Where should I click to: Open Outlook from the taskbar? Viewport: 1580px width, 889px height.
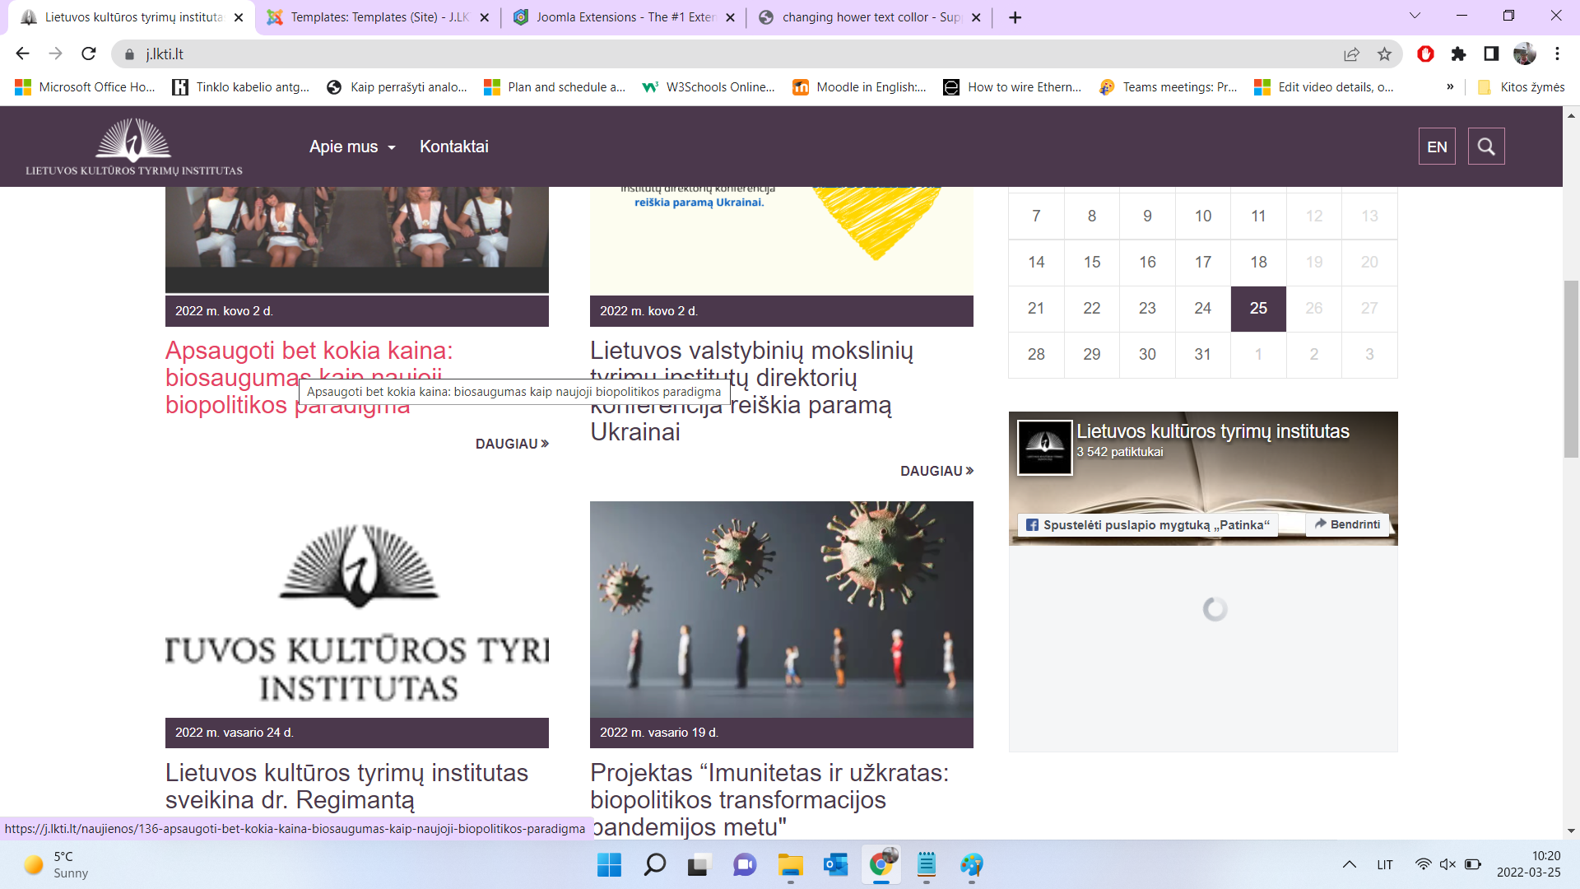pos(835,864)
